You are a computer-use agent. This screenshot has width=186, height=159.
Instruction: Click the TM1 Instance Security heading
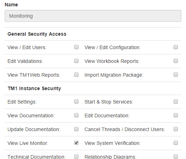point(34,88)
